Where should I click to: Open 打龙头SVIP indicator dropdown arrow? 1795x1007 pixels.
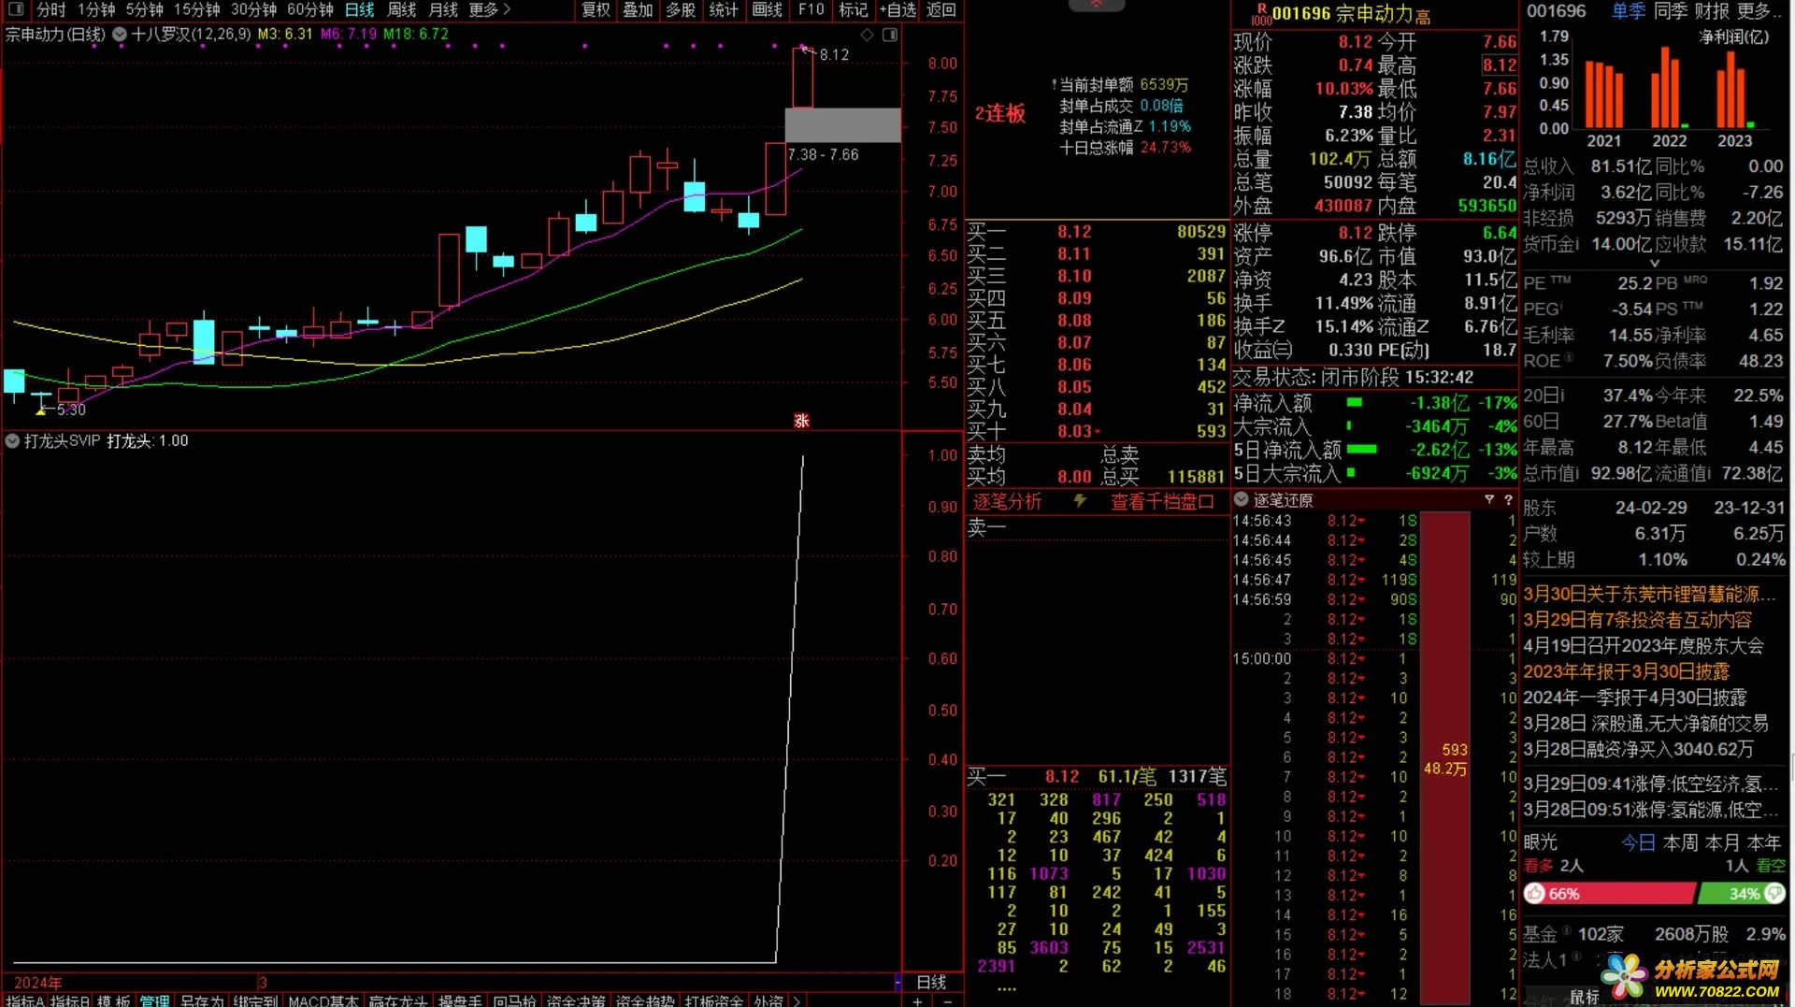tap(12, 440)
